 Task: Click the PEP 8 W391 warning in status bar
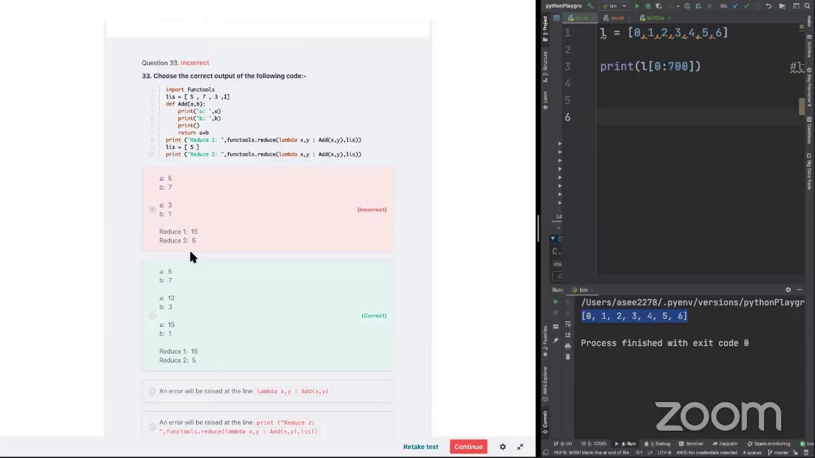(x=592, y=452)
